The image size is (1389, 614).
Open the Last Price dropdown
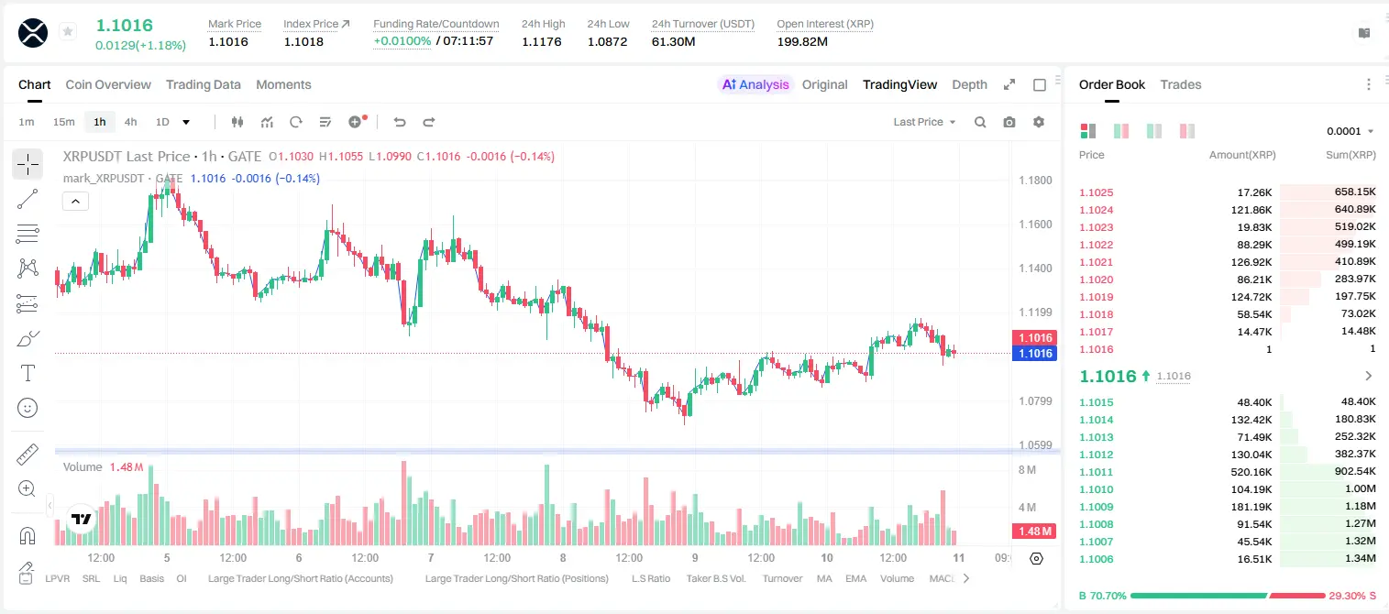(924, 122)
